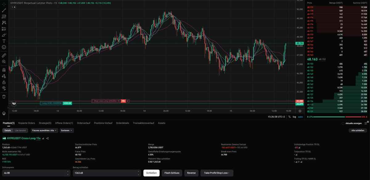
Task: Click the Alle schließen button
Action: tap(358, 130)
